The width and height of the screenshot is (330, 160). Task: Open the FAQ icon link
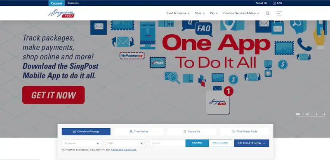(277, 3)
